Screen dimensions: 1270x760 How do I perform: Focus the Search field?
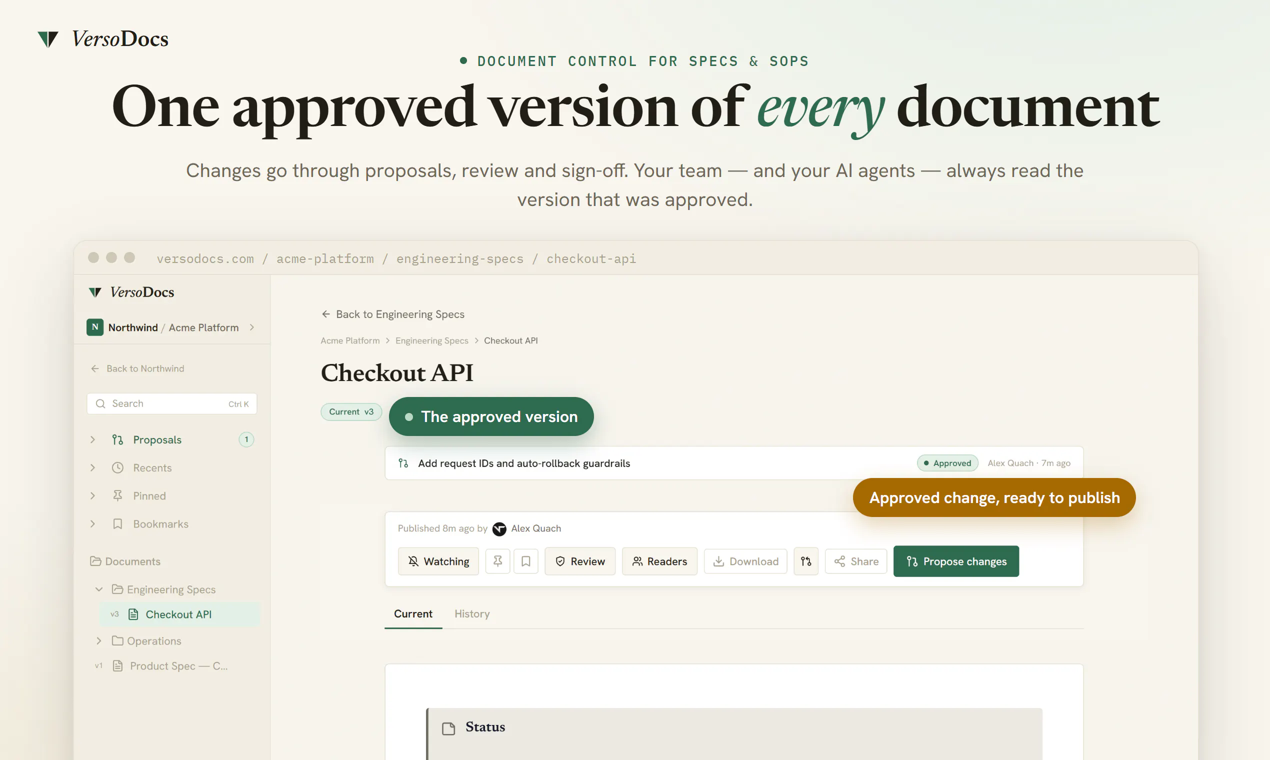(171, 403)
